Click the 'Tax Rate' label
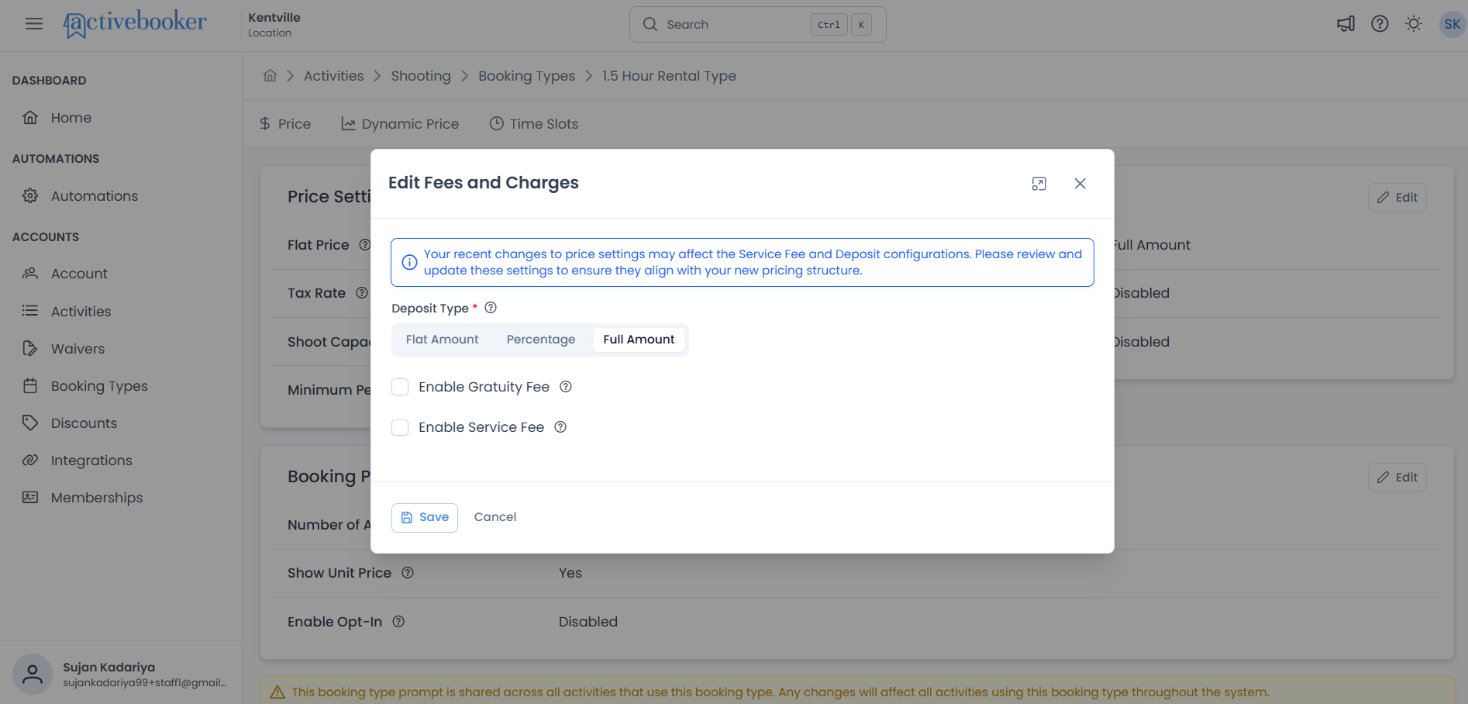Image resolution: width=1468 pixels, height=704 pixels. click(316, 293)
